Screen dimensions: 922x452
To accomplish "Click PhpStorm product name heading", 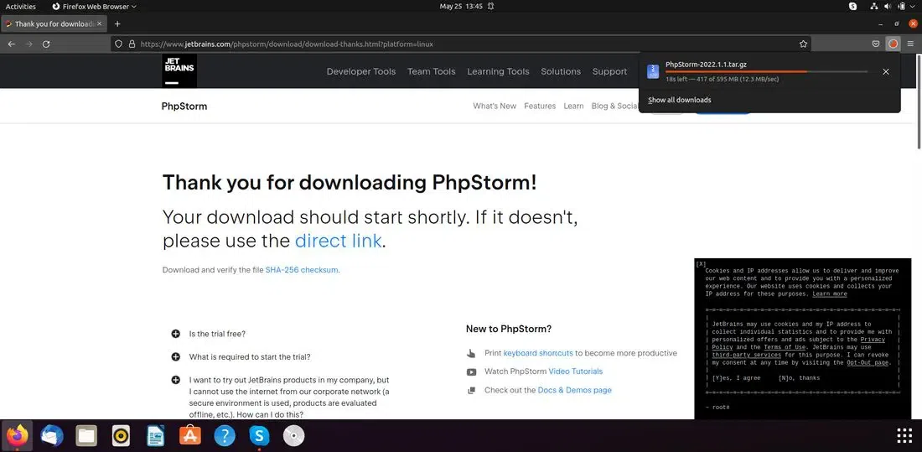I will coord(184,106).
